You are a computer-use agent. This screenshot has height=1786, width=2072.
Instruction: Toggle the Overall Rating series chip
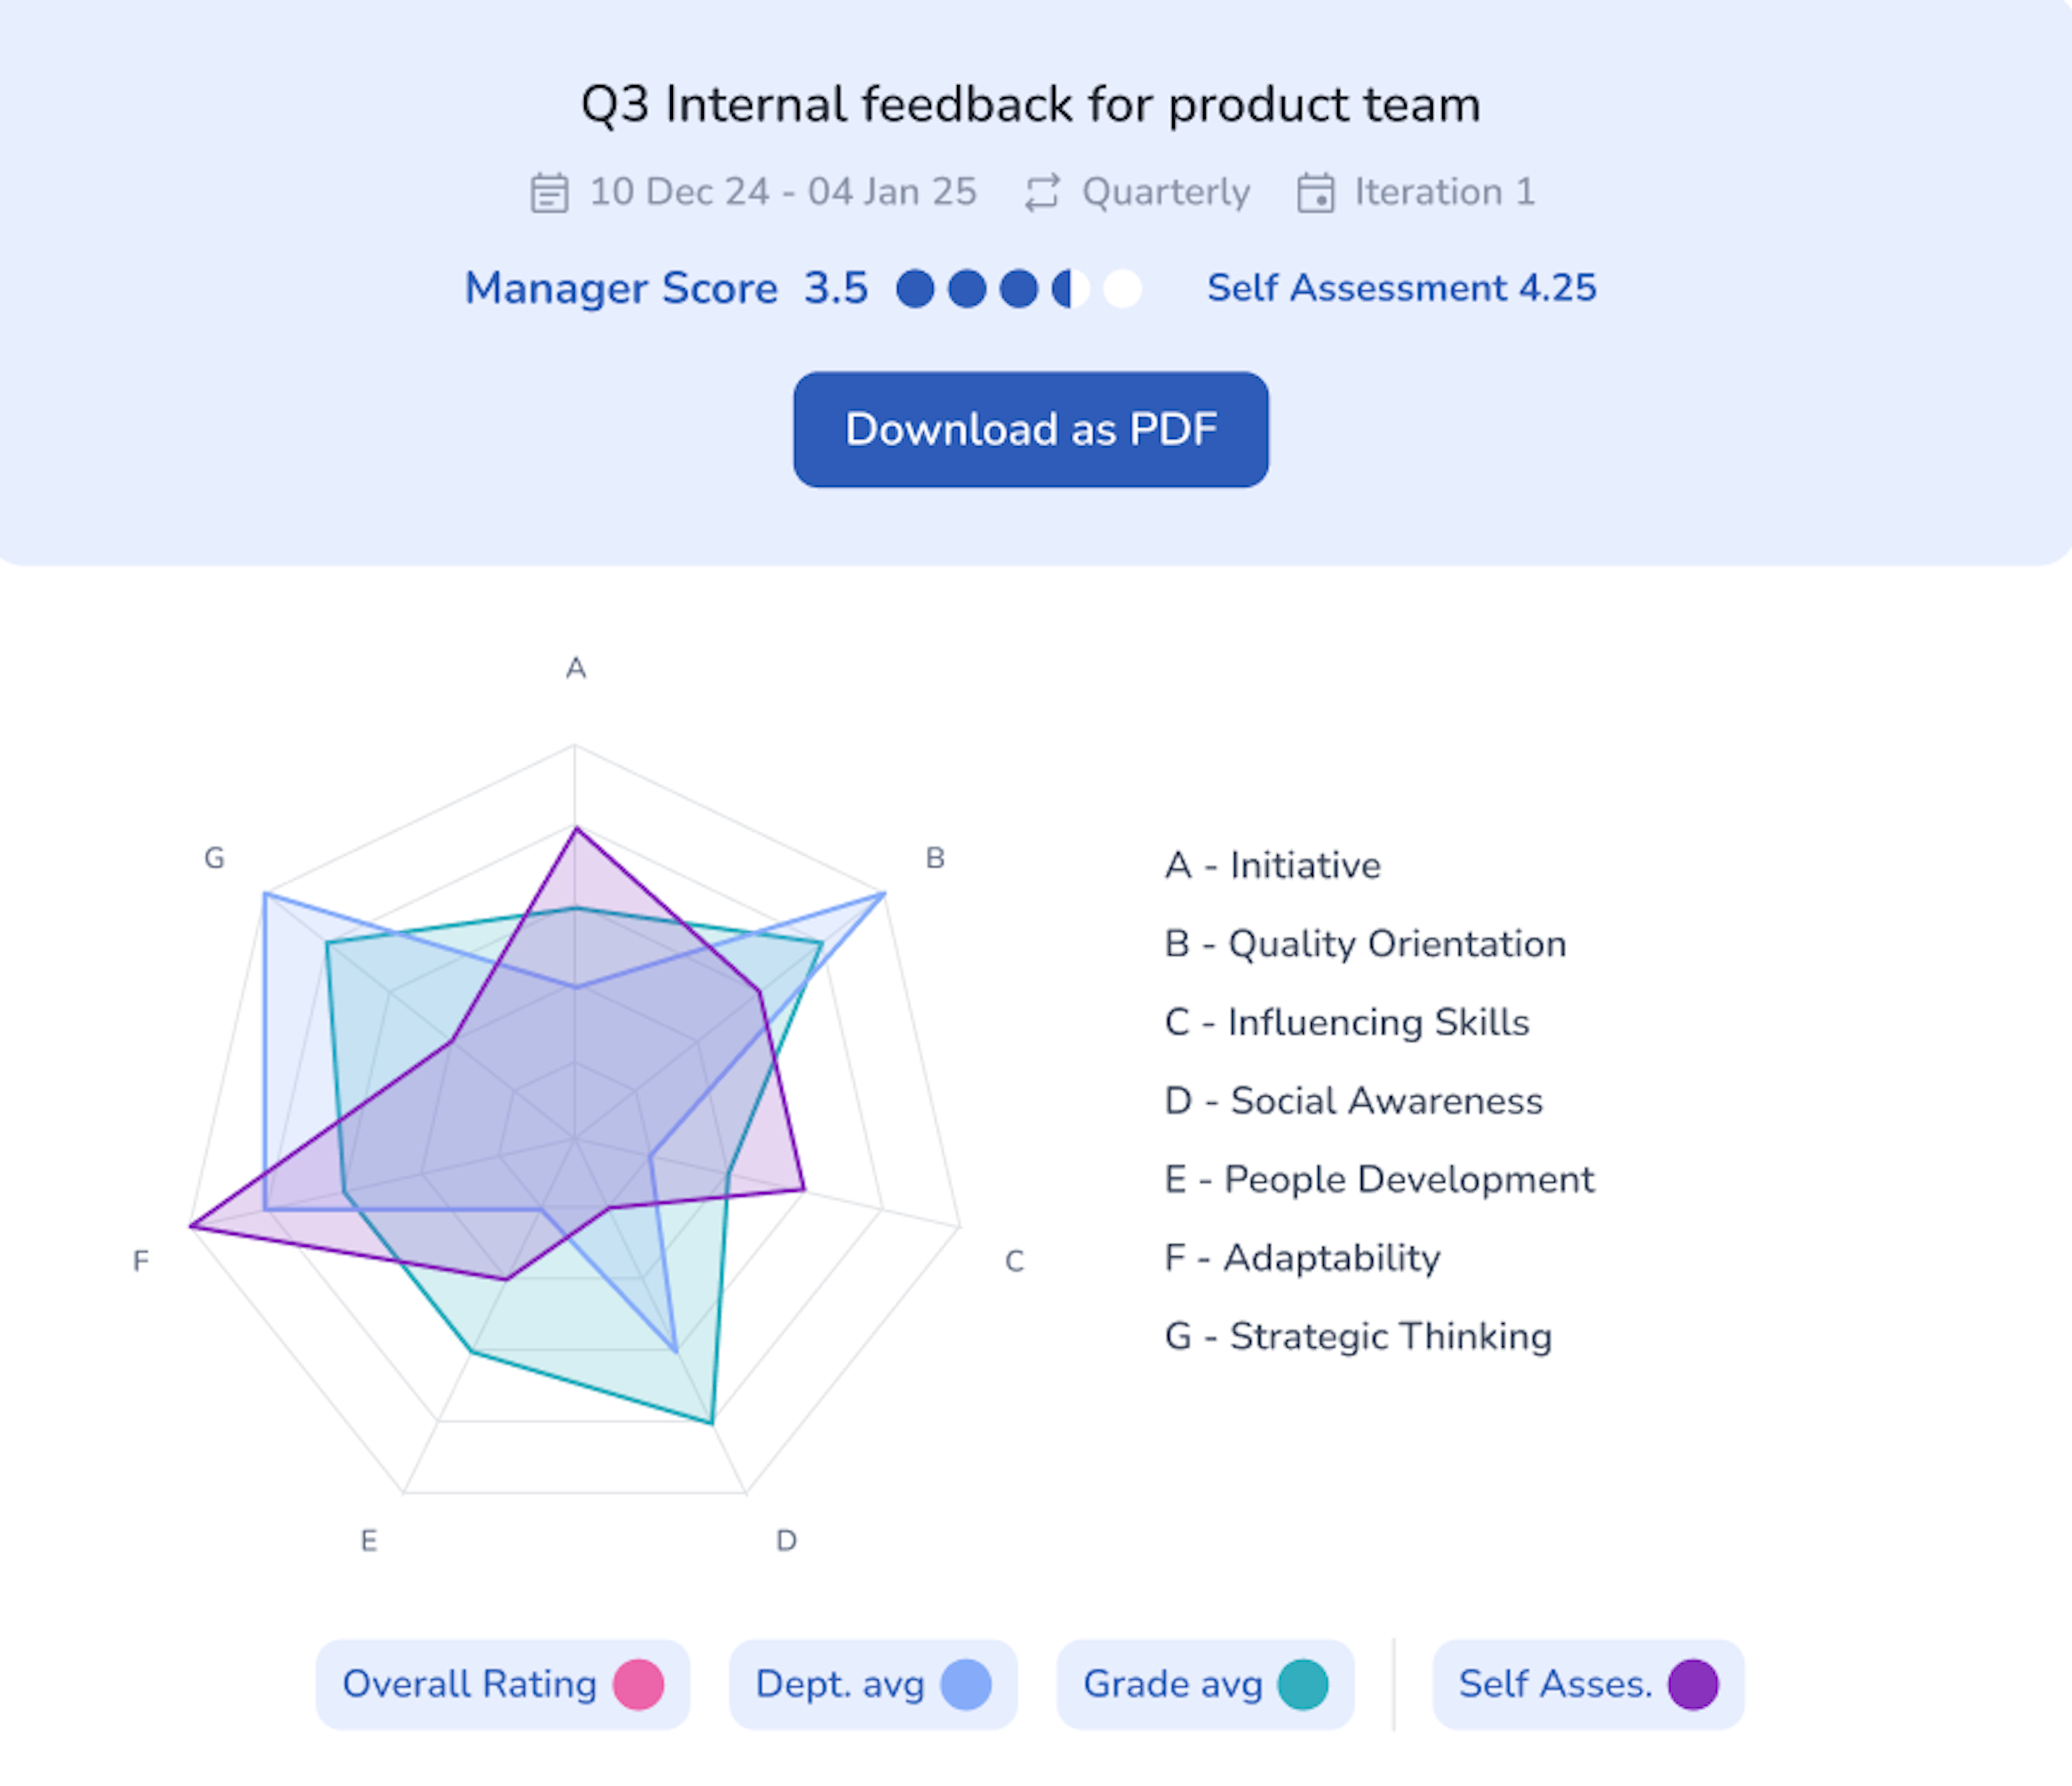503,1684
